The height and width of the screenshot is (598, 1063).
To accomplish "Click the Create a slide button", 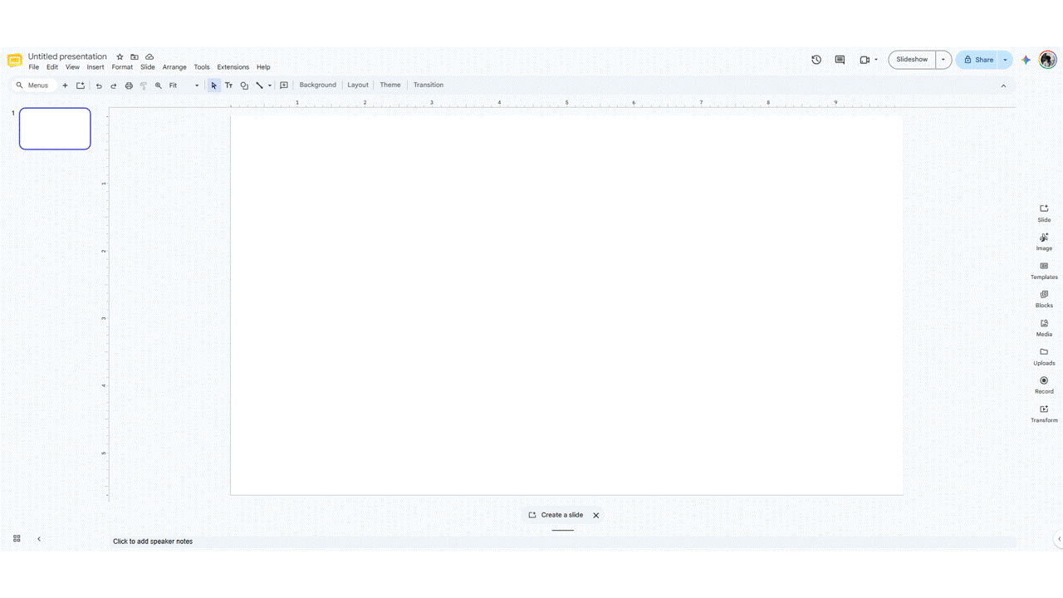I will click(x=556, y=515).
